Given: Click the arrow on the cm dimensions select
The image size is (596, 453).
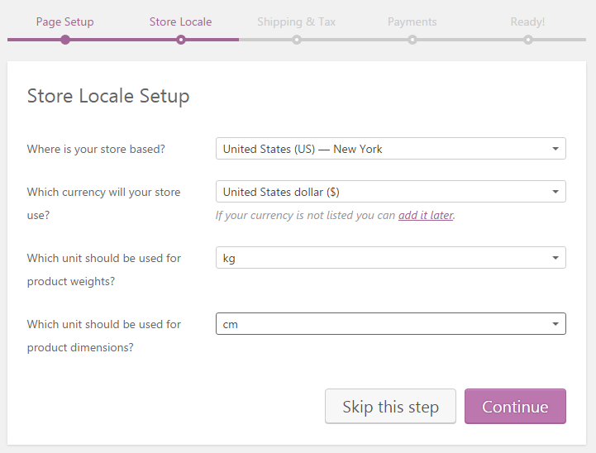Looking at the screenshot, I should (555, 324).
